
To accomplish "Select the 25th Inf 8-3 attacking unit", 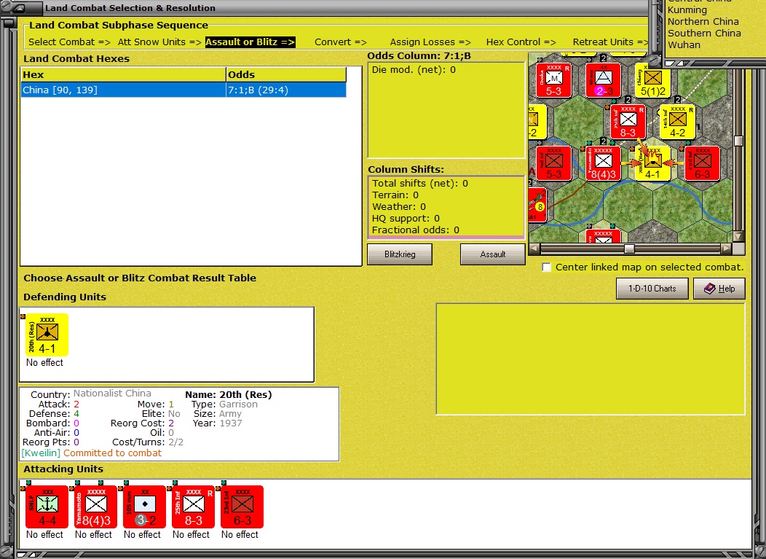I will pos(194,507).
